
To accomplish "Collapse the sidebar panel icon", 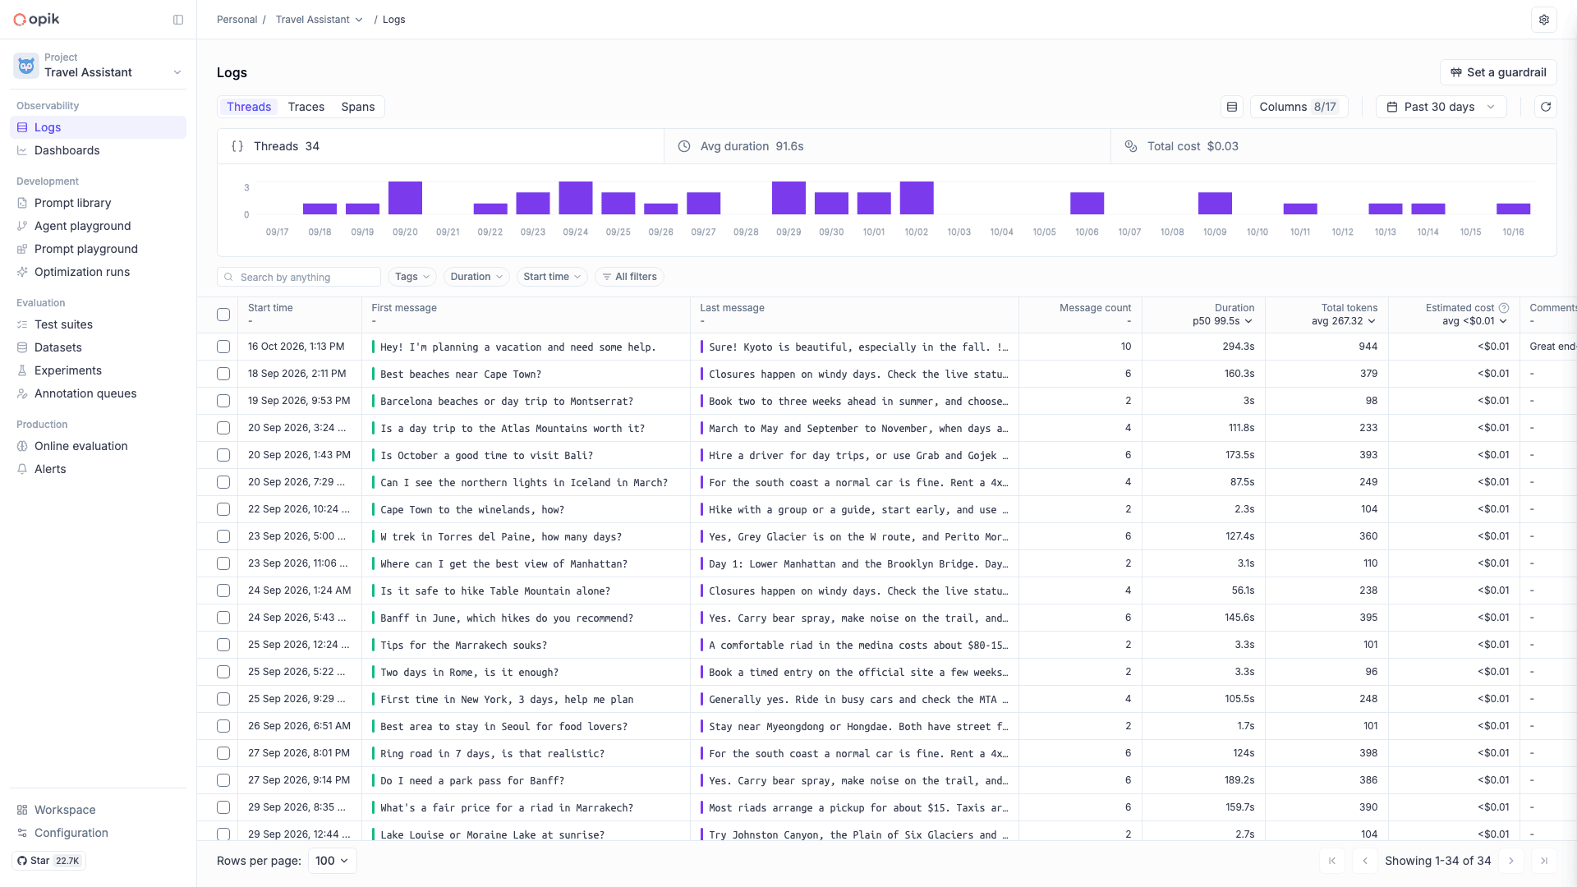I will [178, 20].
